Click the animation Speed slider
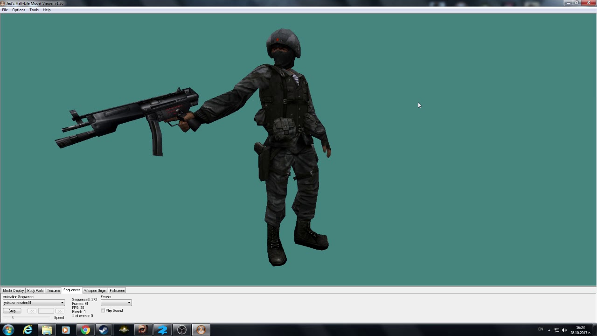The image size is (597, 336). [x=27, y=317]
